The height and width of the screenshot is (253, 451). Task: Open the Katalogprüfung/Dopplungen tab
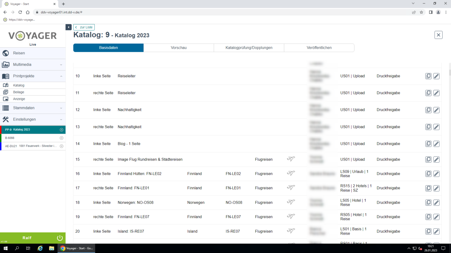(x=249, y=48)
